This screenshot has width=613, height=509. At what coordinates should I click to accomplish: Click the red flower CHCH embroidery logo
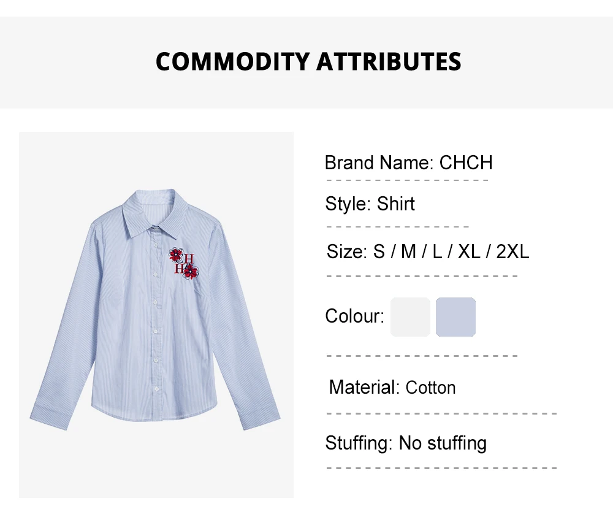[183, 263]
